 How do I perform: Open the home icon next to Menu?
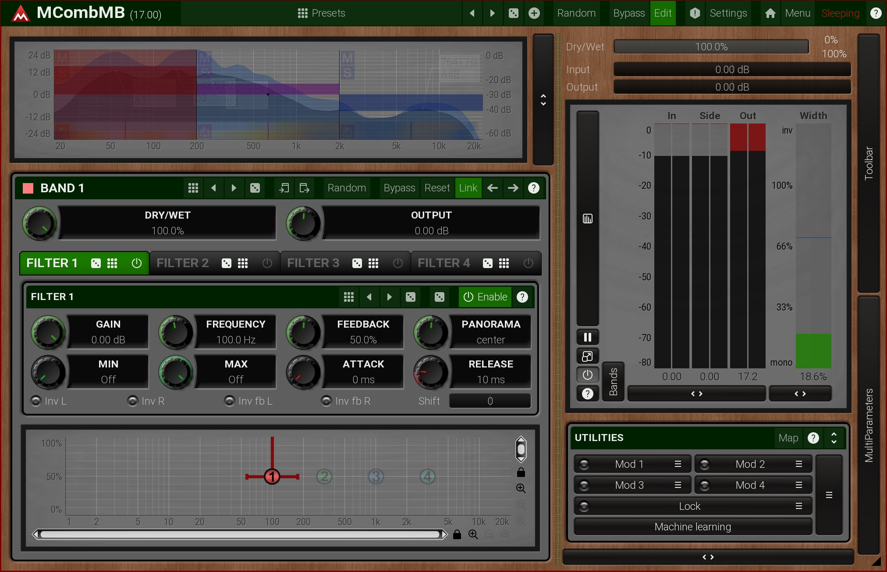pyautogui.click(x=770, y=13)
